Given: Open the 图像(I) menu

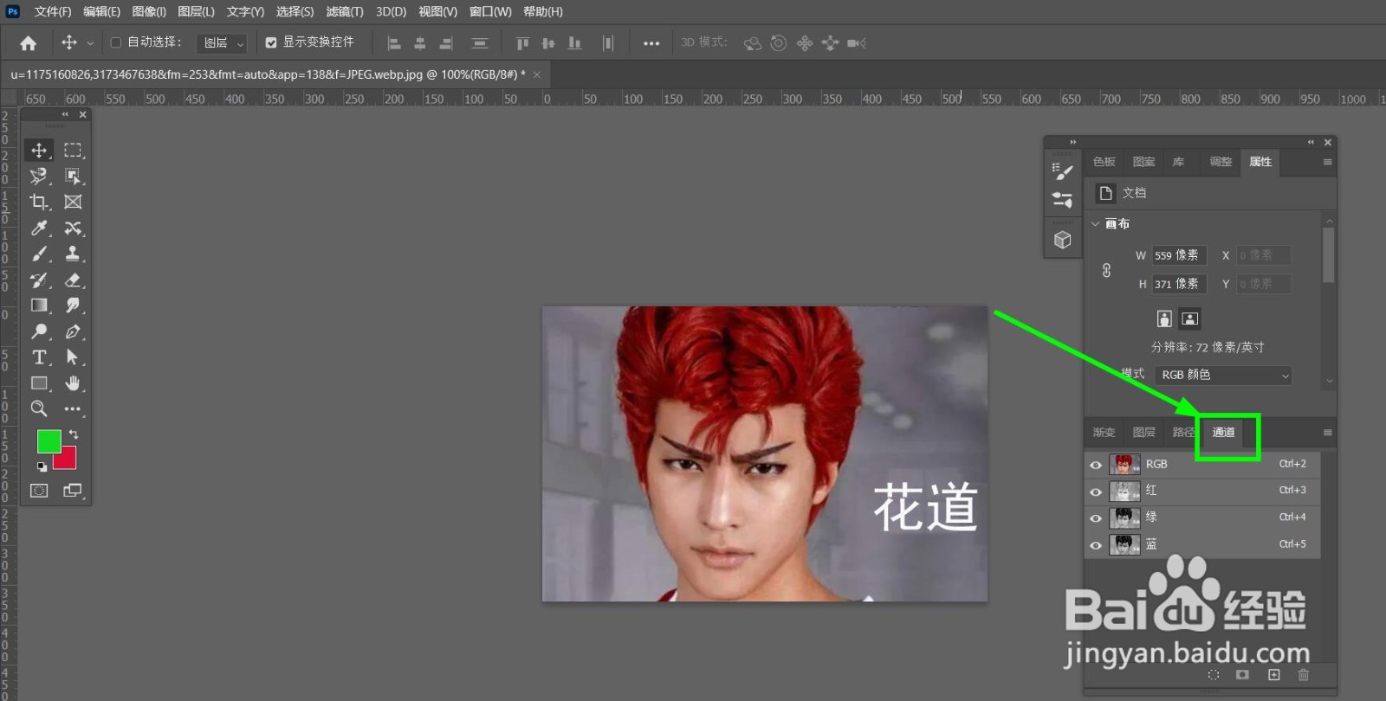Looking at the screenshot, I should point(149,11).
